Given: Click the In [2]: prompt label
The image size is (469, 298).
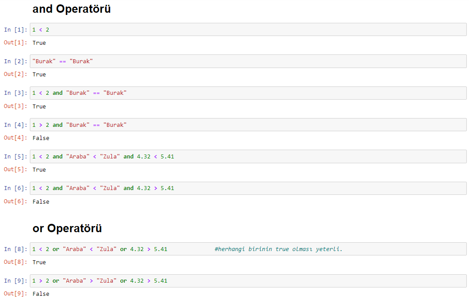Looking at the screenshot, I should coord(15,61).
